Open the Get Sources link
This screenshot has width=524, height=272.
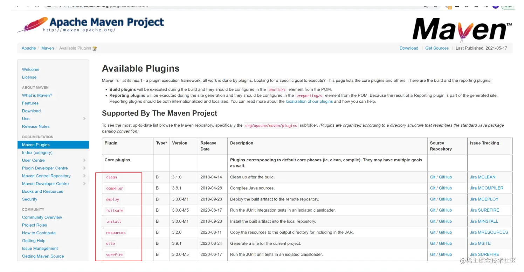tap(437, 48)
